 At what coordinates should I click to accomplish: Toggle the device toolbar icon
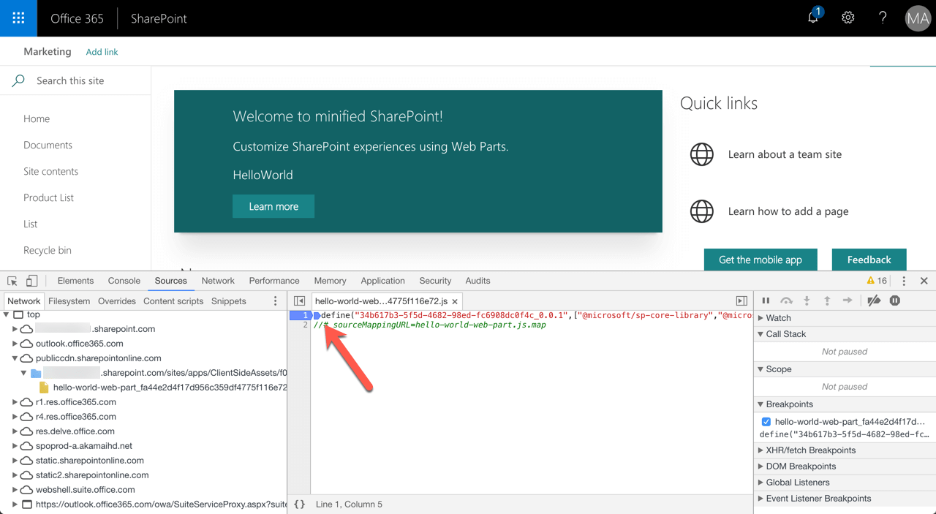point(31,281)
